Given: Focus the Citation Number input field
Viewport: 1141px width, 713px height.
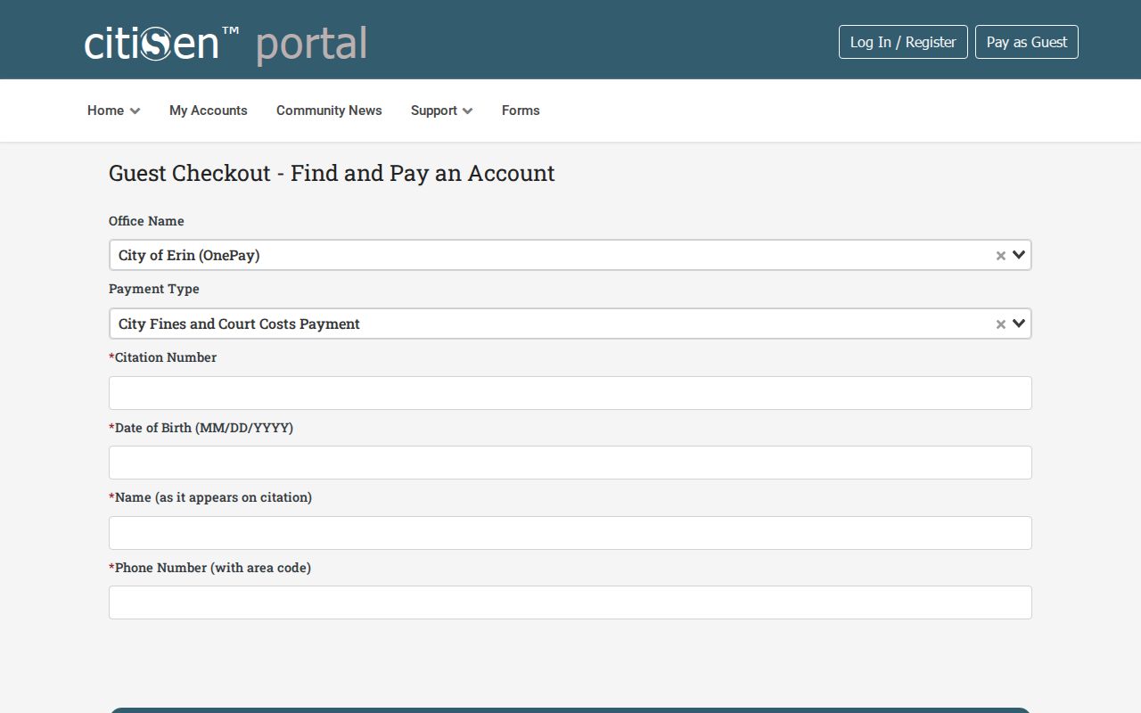Looking at the screenshot, I should 570,393.
